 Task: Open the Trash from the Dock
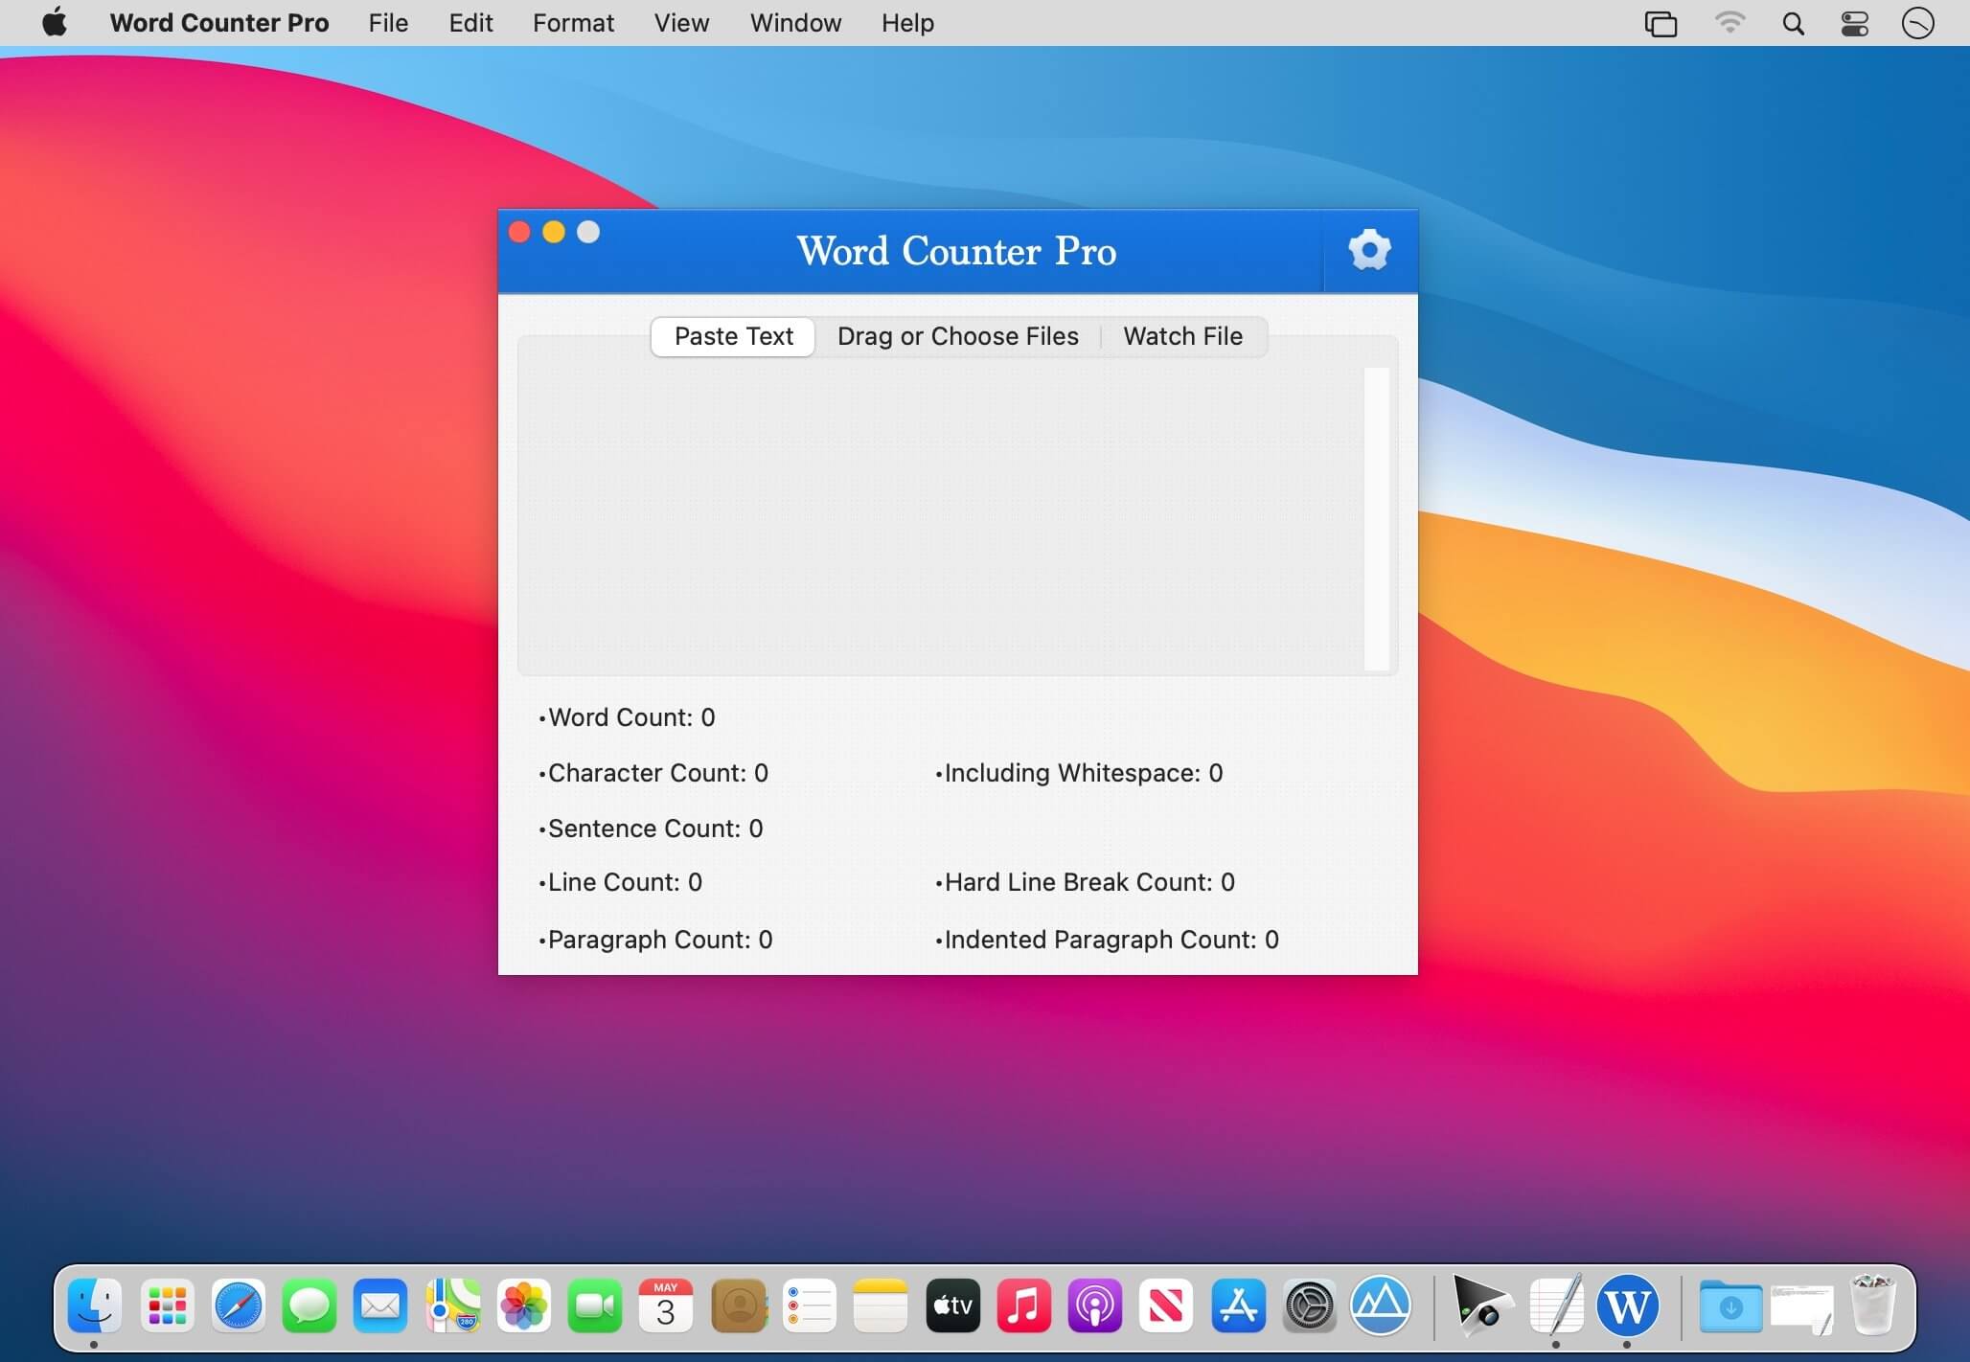tap(1872, 1305)
